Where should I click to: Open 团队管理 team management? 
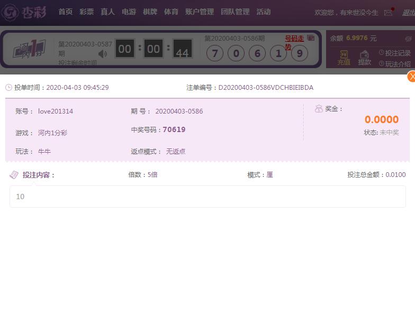[x=235, y=12]
